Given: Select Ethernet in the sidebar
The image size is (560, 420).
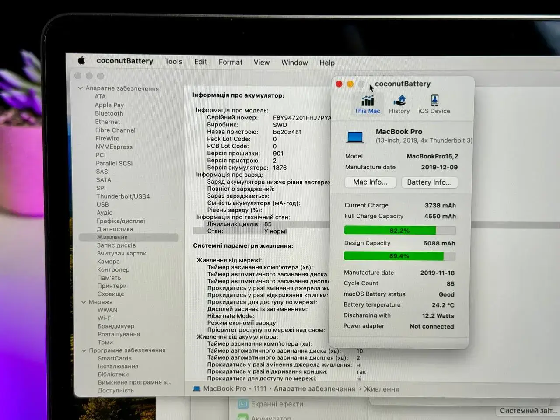Looking at the screenshot, I should [x=108, y=122].
